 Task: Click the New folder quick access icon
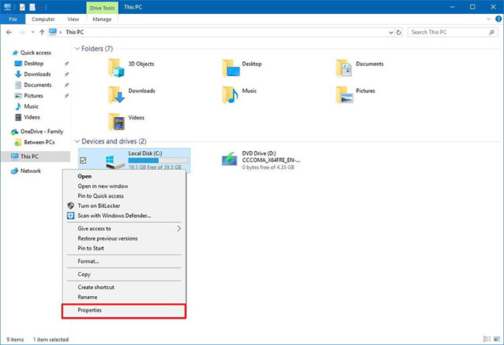pyautogui.click(x=32, y=7)
